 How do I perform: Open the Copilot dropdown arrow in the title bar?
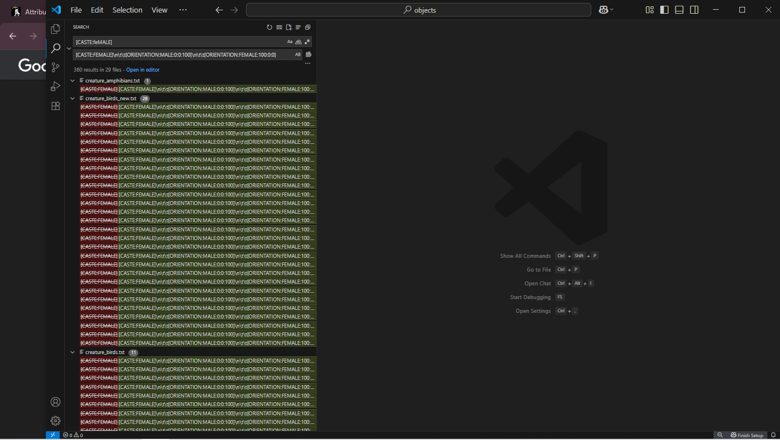click(612, 10)
